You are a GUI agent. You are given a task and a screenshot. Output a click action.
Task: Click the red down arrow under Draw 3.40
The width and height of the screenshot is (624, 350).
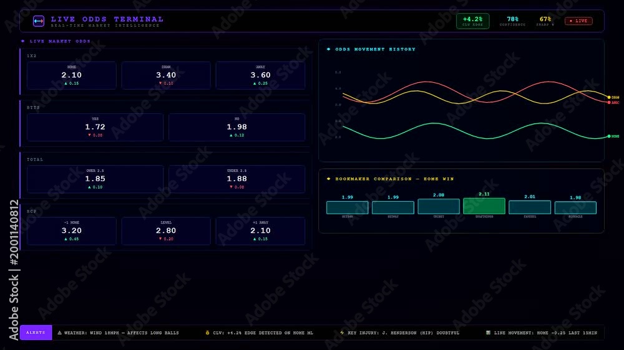tap(160, 83)
